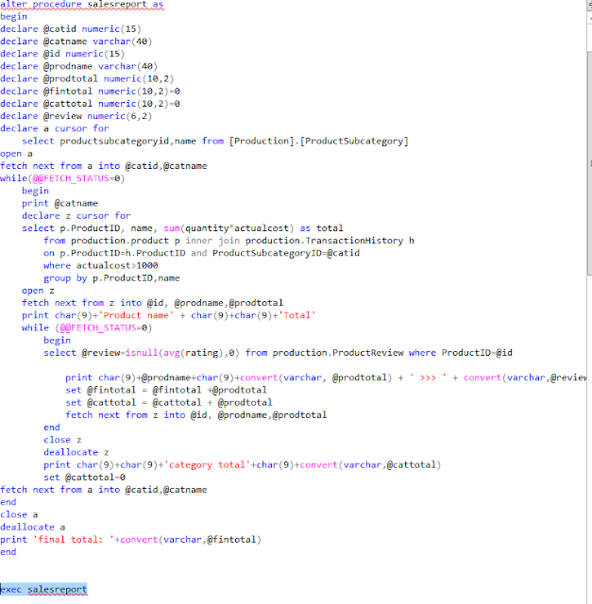Click the 'Product name' string literal

tap(137, 315)
